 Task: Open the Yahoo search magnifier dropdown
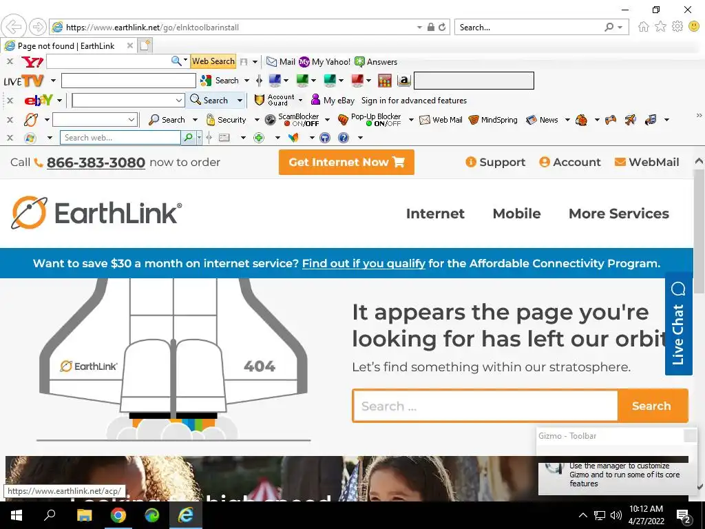185,61
